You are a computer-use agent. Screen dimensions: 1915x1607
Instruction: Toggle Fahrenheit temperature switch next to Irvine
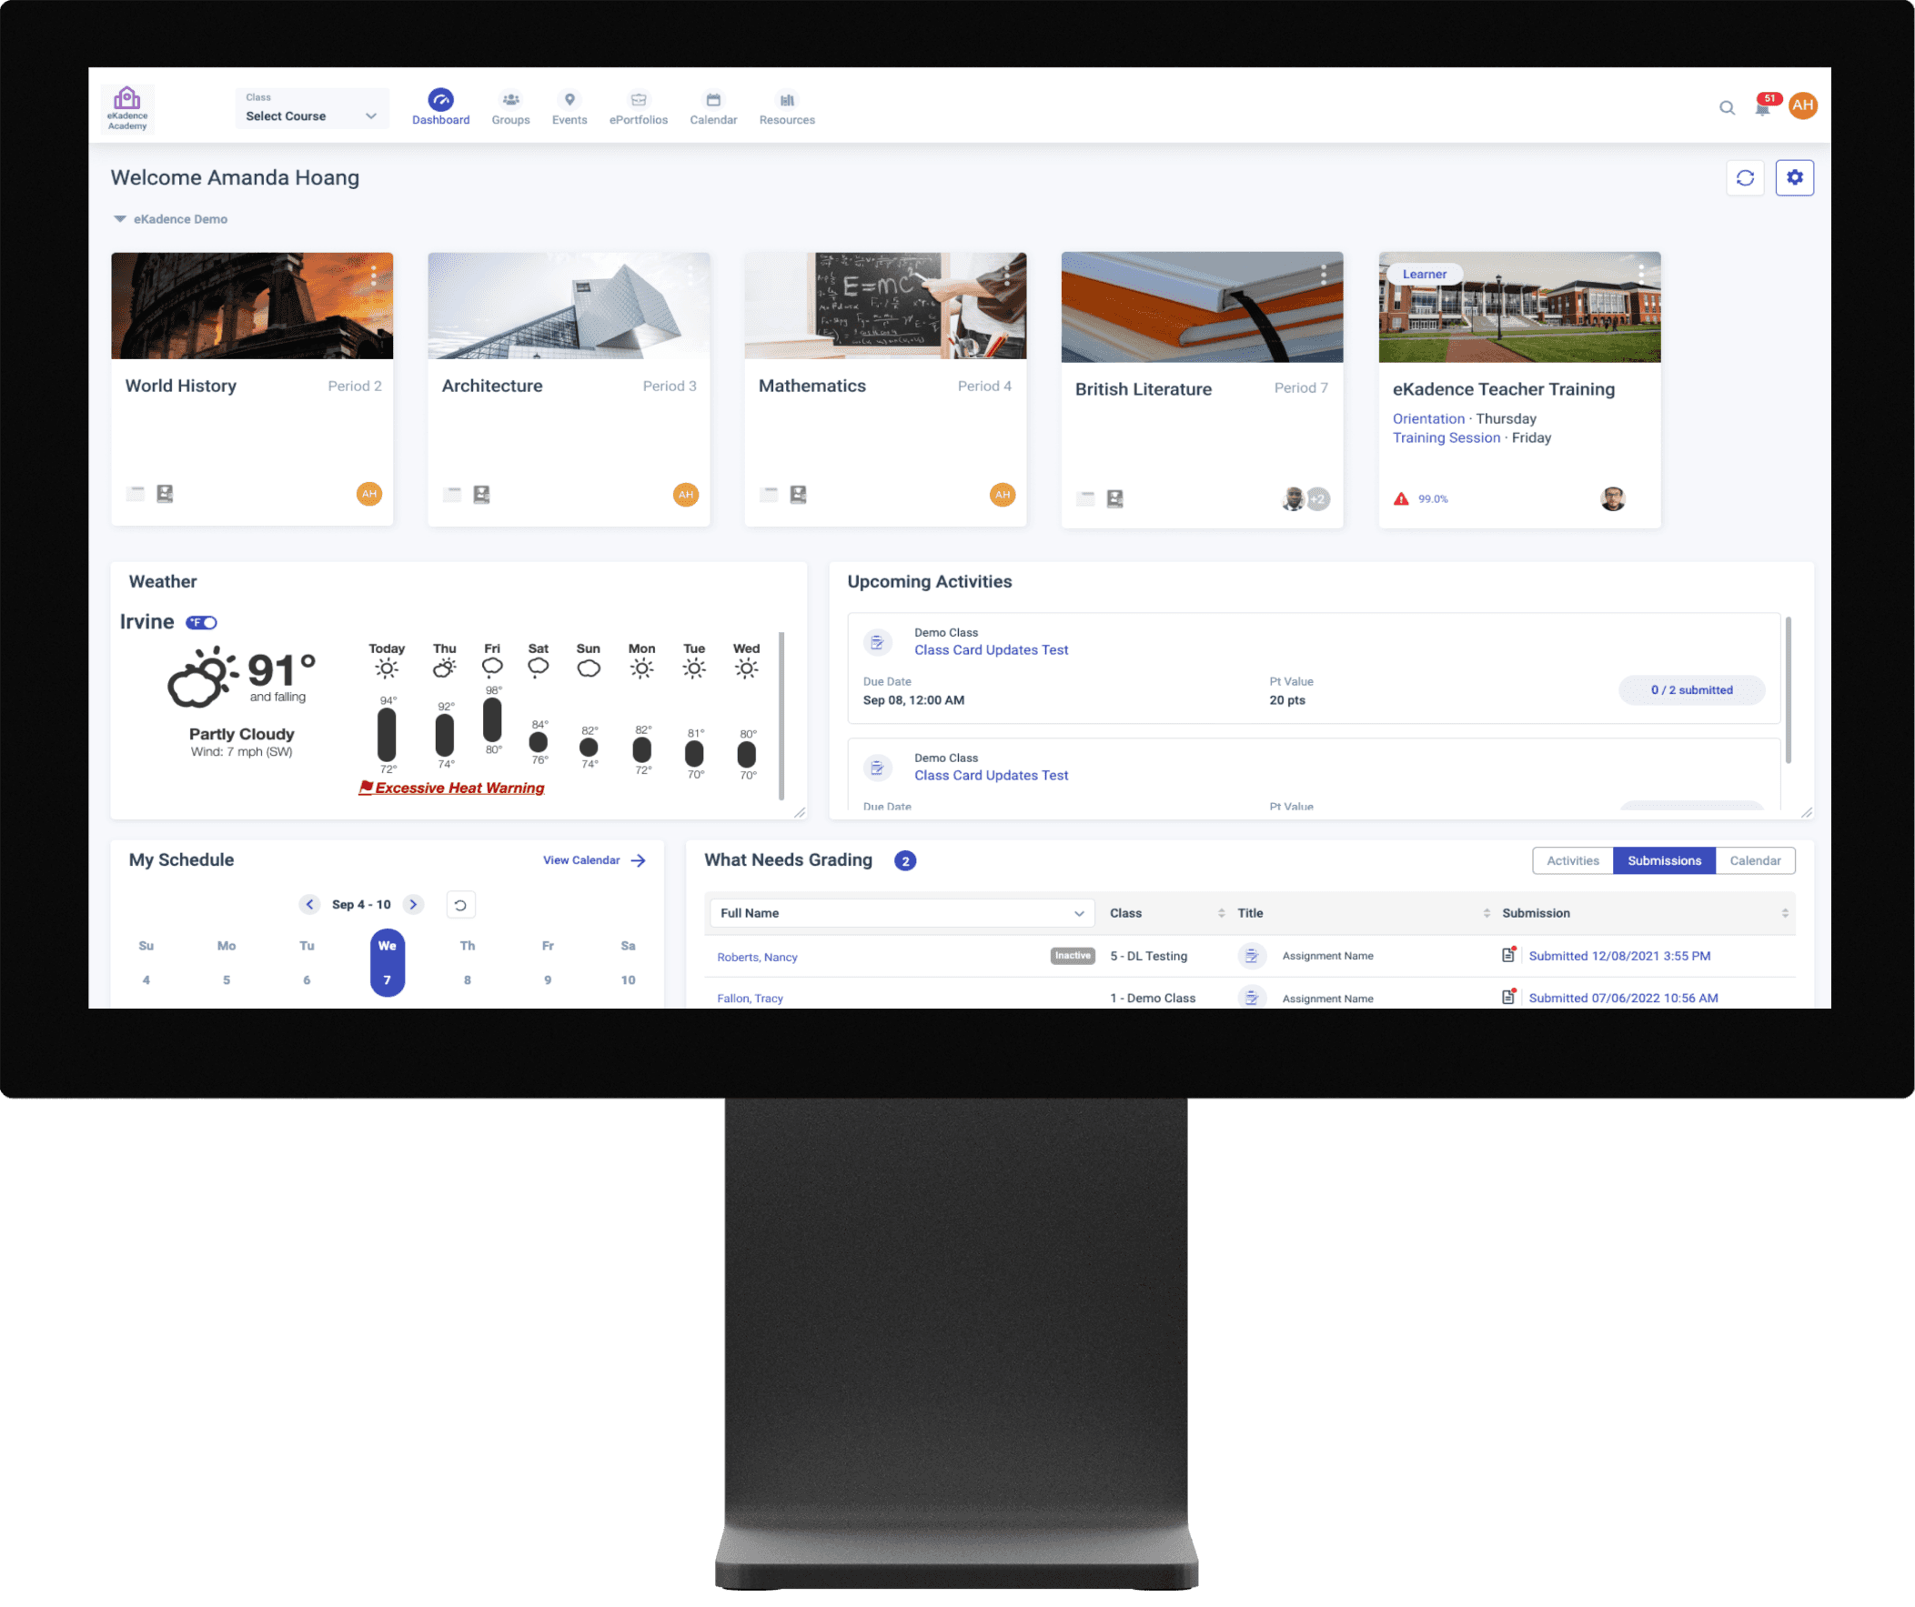202,623
